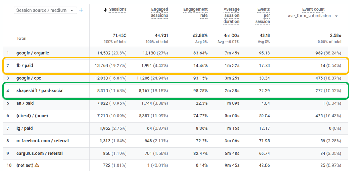
Task: Click google / cpc sessions 12,030
Action: tap(102, 78)
